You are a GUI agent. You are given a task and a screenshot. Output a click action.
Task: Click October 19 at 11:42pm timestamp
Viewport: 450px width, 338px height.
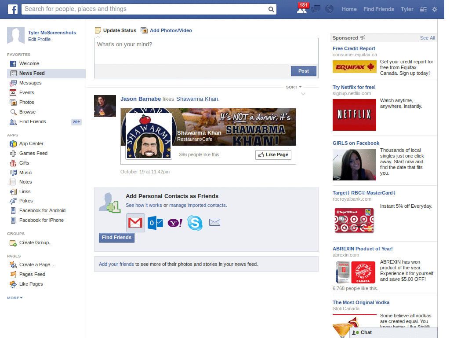click(145, 172)
